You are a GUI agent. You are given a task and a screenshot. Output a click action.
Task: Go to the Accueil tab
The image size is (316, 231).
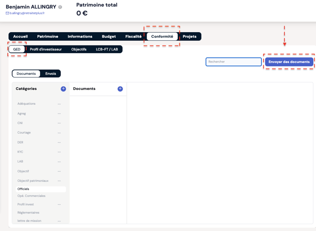point(20,36)
